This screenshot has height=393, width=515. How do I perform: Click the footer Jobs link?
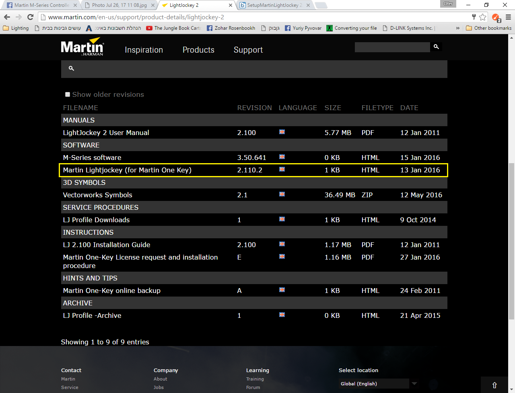tap(159, 387)
